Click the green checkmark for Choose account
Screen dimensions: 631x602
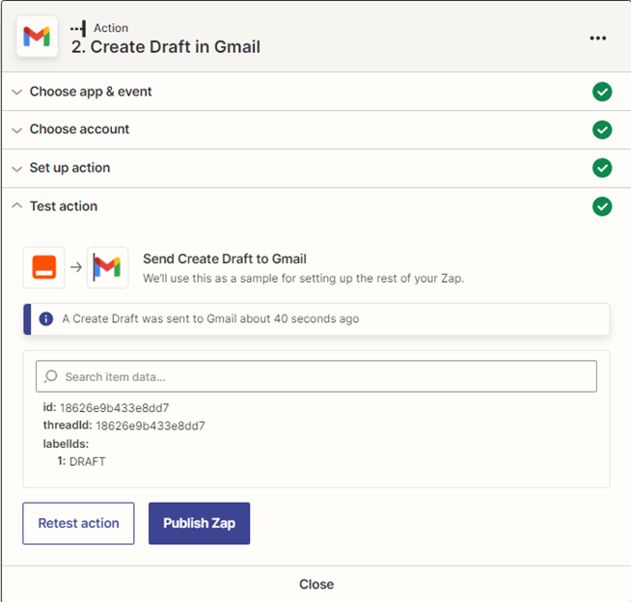pos(602,129)
